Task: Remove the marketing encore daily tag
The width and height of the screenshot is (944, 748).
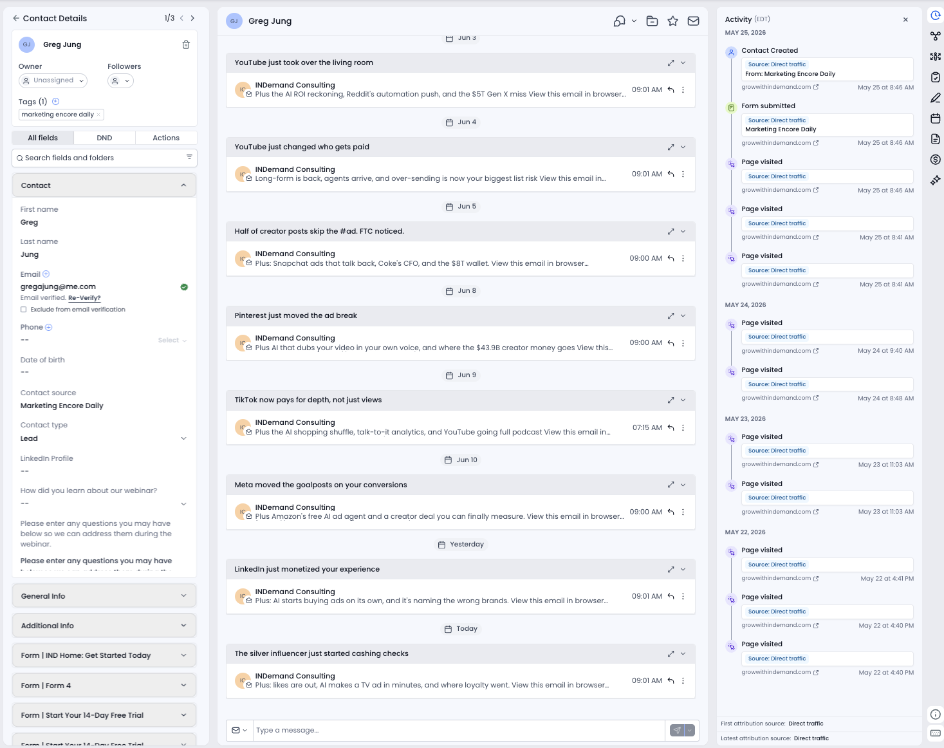Action: point(98,115)
